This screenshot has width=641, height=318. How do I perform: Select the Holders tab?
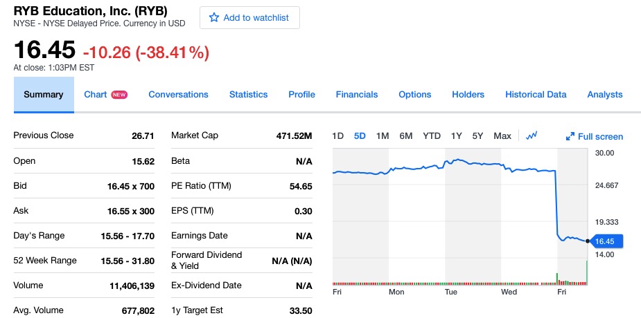pos(468,95)
